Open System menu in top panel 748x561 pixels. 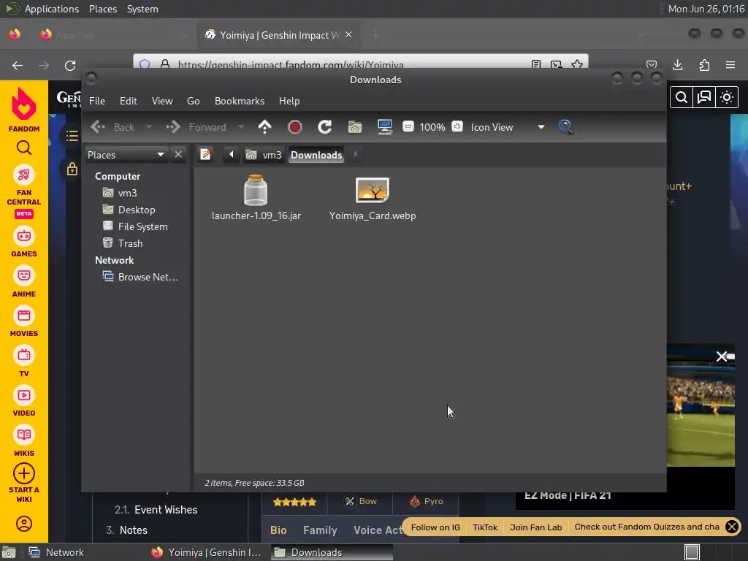click(x=142, y=9)
